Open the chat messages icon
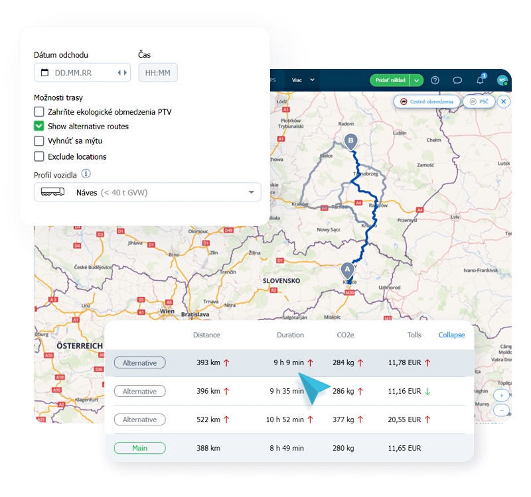This screenshot has width=531, height=497. click(x=457, y=80)
